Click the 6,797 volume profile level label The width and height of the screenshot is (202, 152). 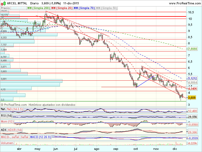pos(4,57)
